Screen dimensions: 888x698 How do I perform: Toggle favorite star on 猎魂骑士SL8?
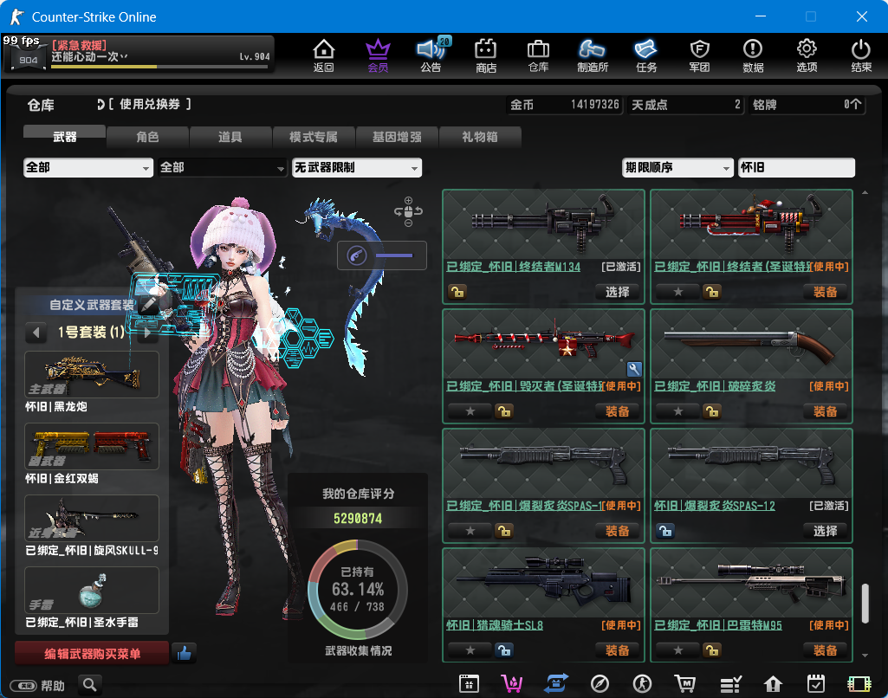click(x=470, y=650)
